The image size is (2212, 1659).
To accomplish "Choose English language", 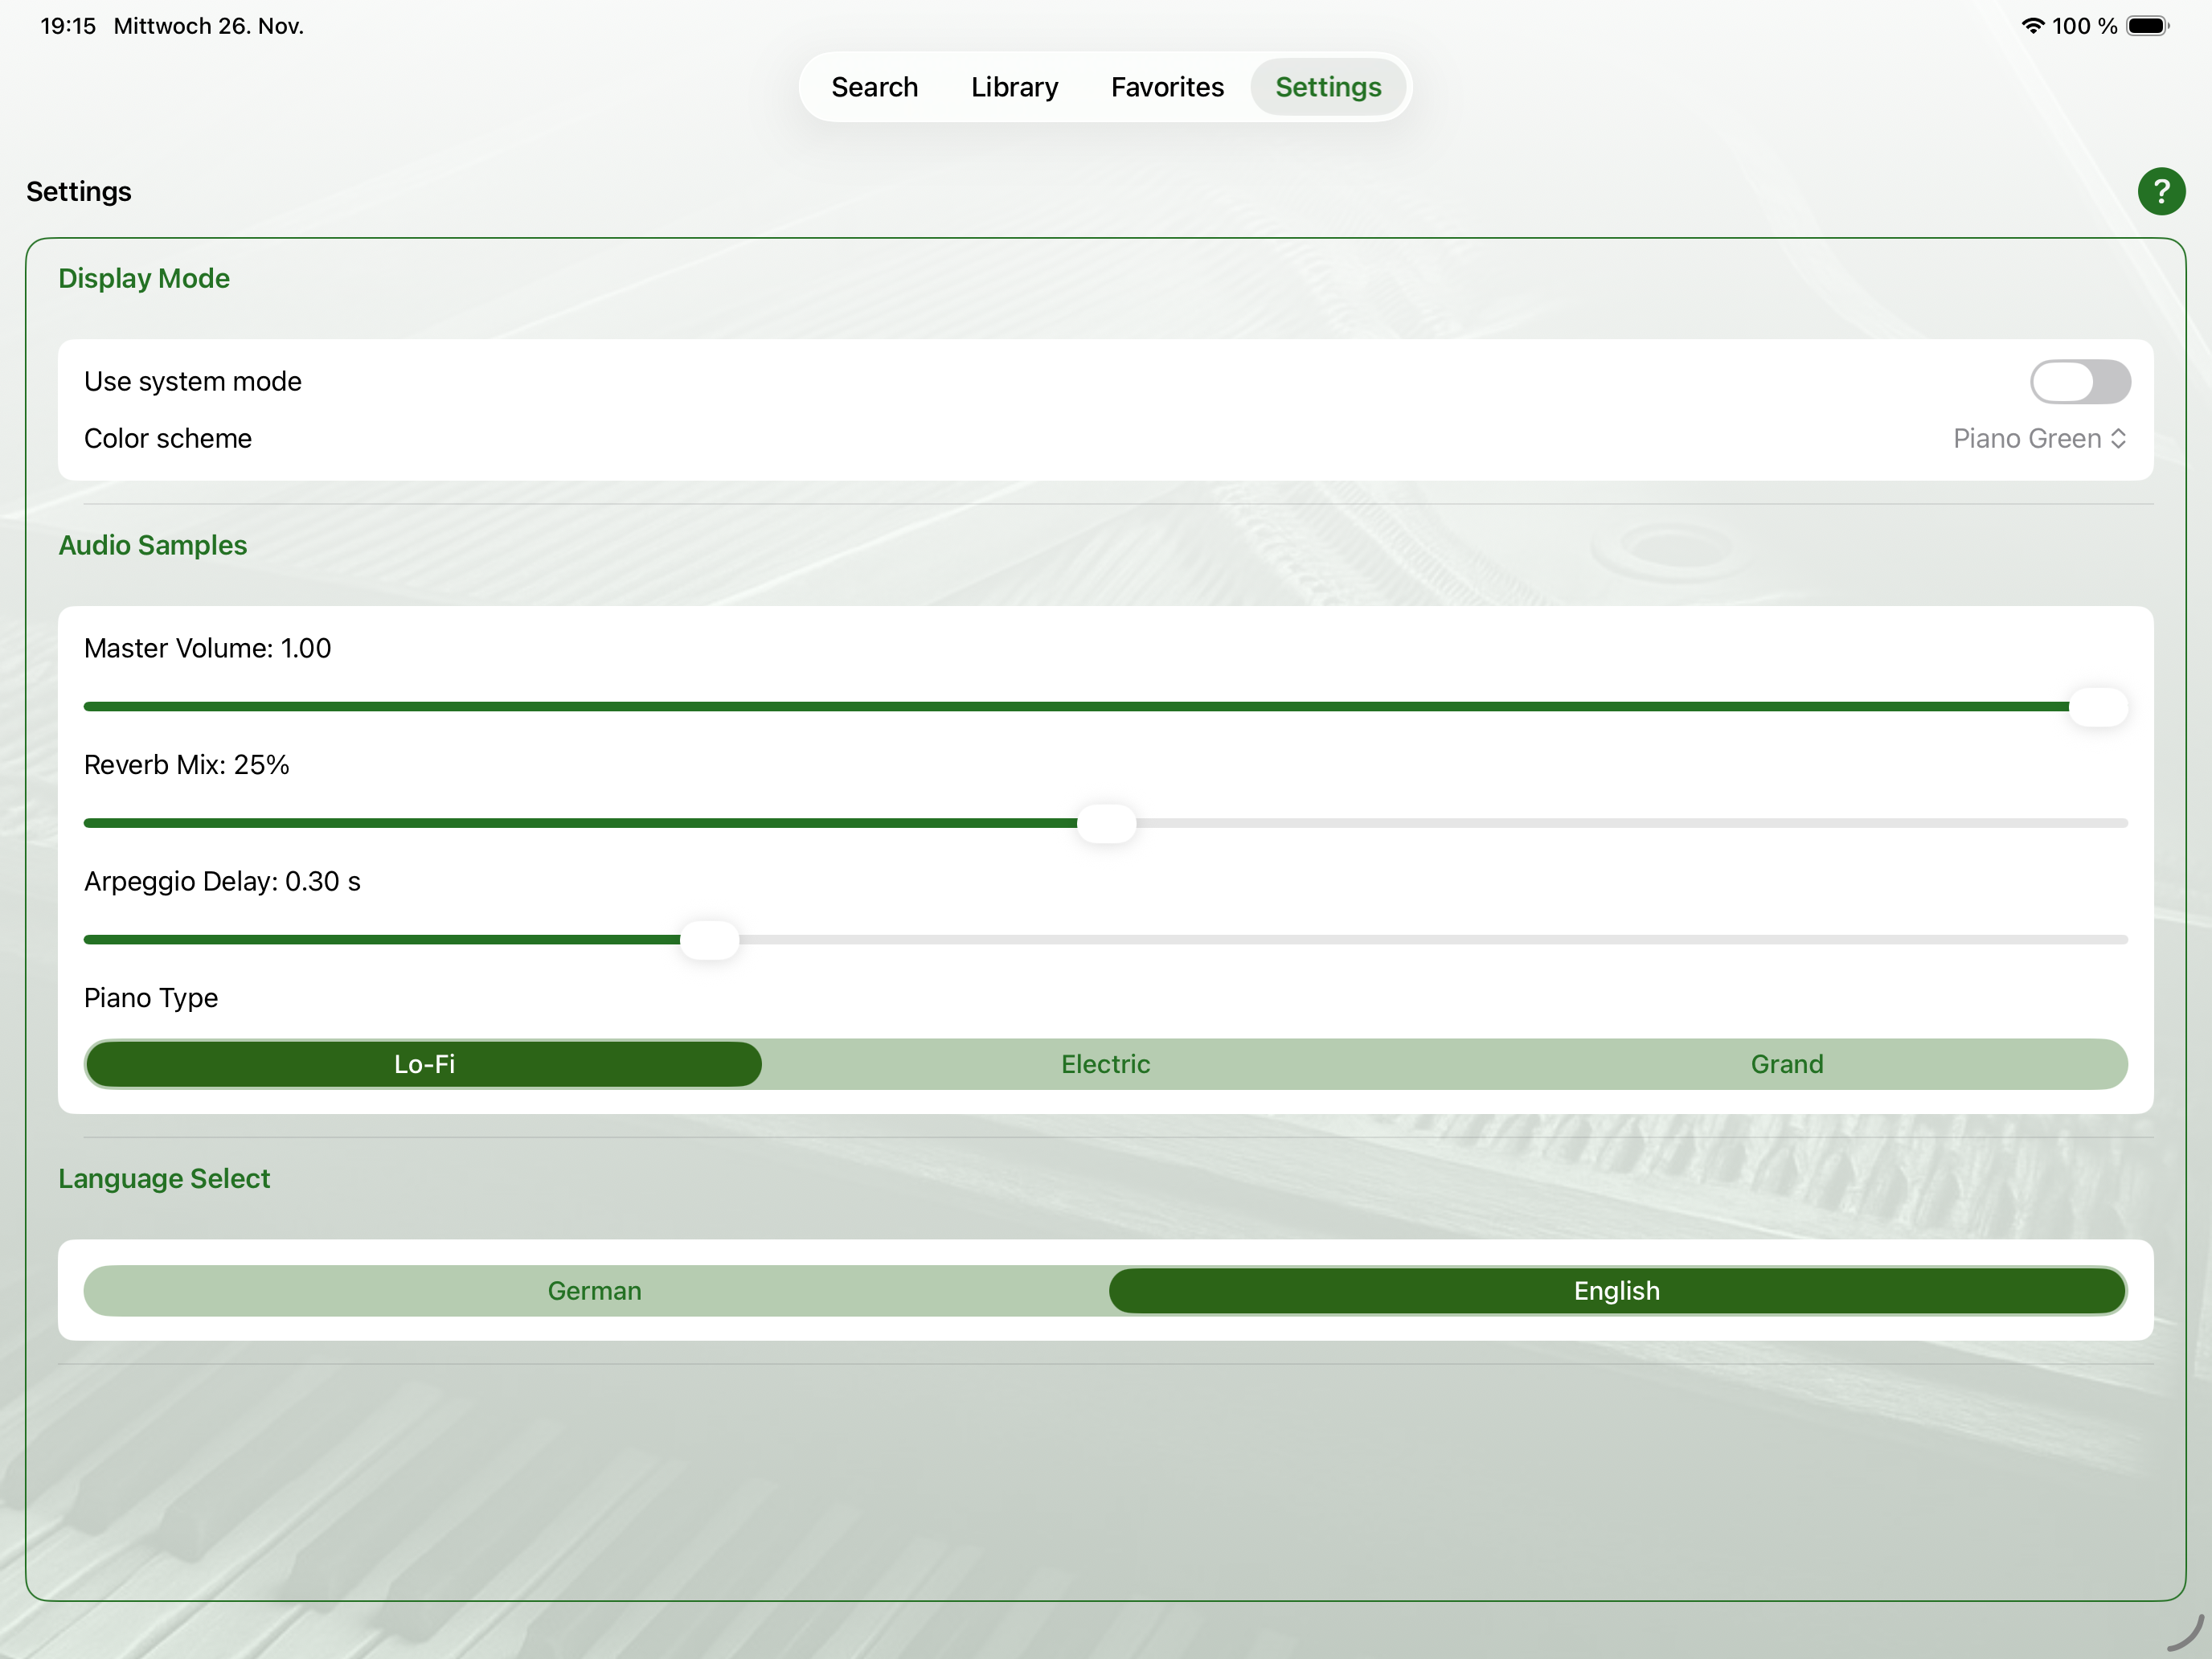I will (x=1617, y=1291).
